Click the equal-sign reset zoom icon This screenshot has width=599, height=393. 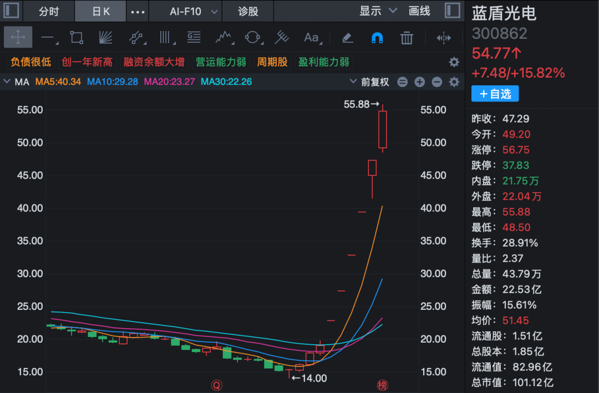pyautogui.click(x=402, y=81)
